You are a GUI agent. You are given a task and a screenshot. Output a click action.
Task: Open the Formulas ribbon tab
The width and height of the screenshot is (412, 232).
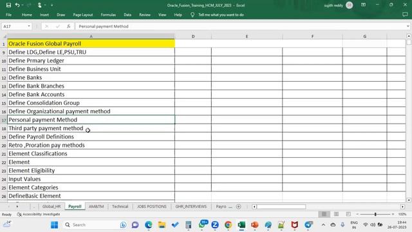click(x=108, y=15)
